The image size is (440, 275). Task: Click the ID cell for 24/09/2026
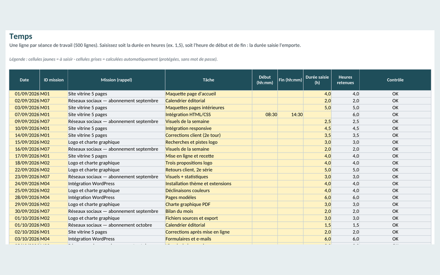(54, 183)
